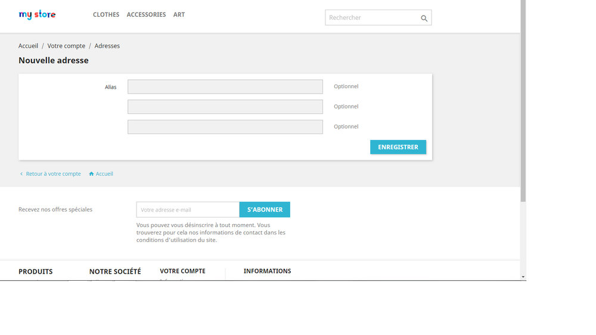Focus the Votre adresse e-mail field
Image resolution: width=596 pixels, height=335 pixels.
[188, 209]
